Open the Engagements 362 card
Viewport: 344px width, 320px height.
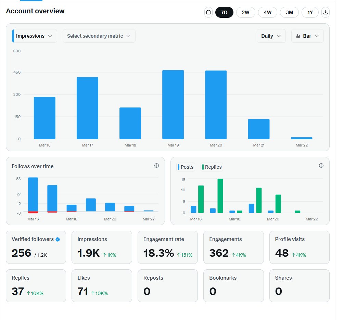(x=233, y=247)
